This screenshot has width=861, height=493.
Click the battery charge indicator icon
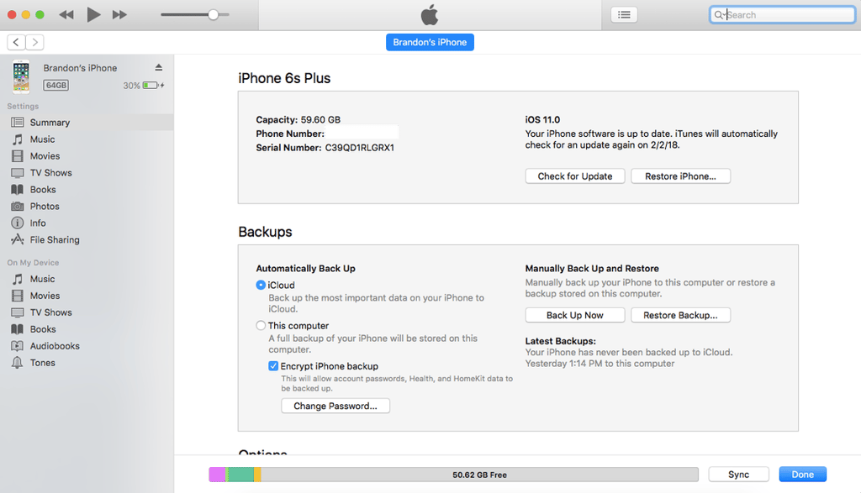[153, 85]
